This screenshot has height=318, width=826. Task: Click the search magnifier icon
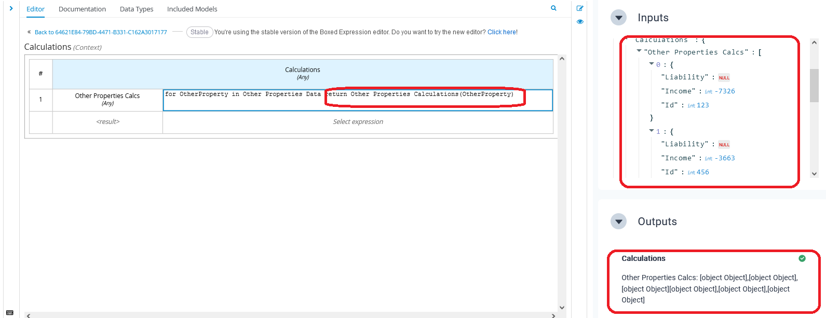click(x=553, y=8)
